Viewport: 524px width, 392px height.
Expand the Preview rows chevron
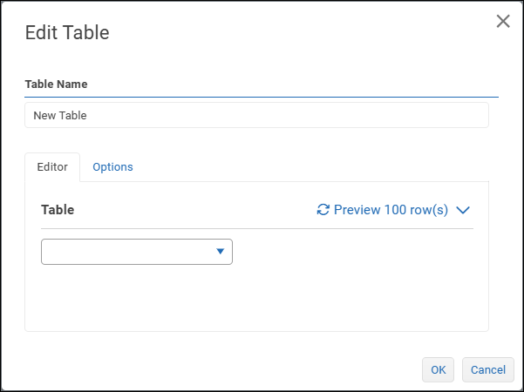(463, 210)
